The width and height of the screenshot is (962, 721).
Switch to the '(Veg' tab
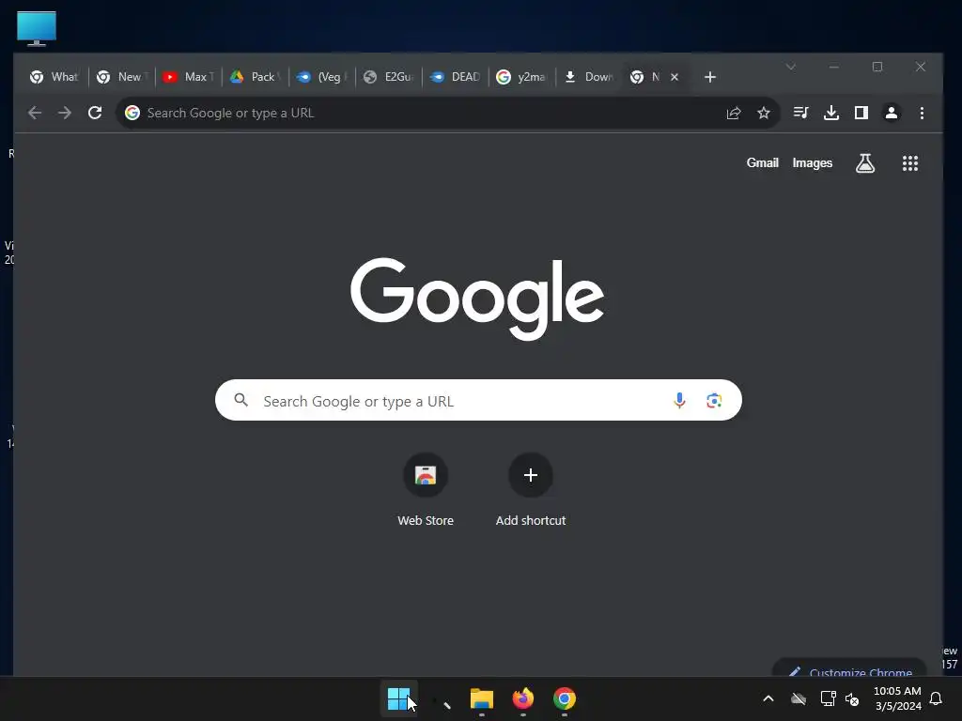point(322,77)
